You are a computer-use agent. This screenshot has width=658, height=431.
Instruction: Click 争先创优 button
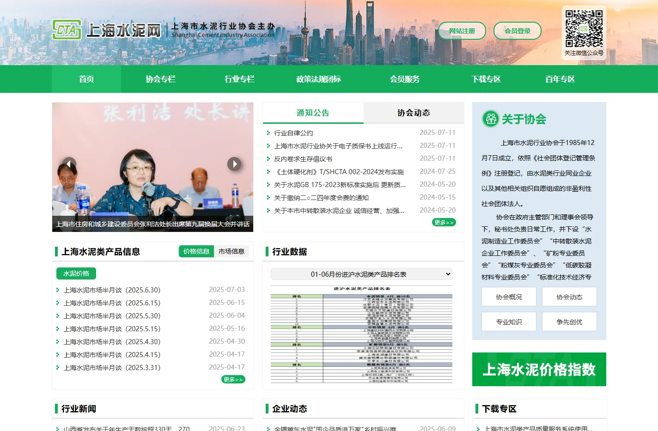pyautogui.click(x=569, y=322)
